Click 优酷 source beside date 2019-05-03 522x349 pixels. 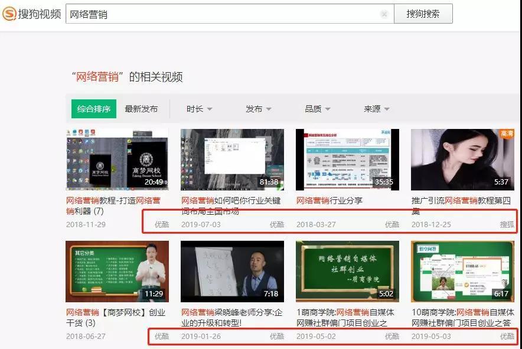507,337
